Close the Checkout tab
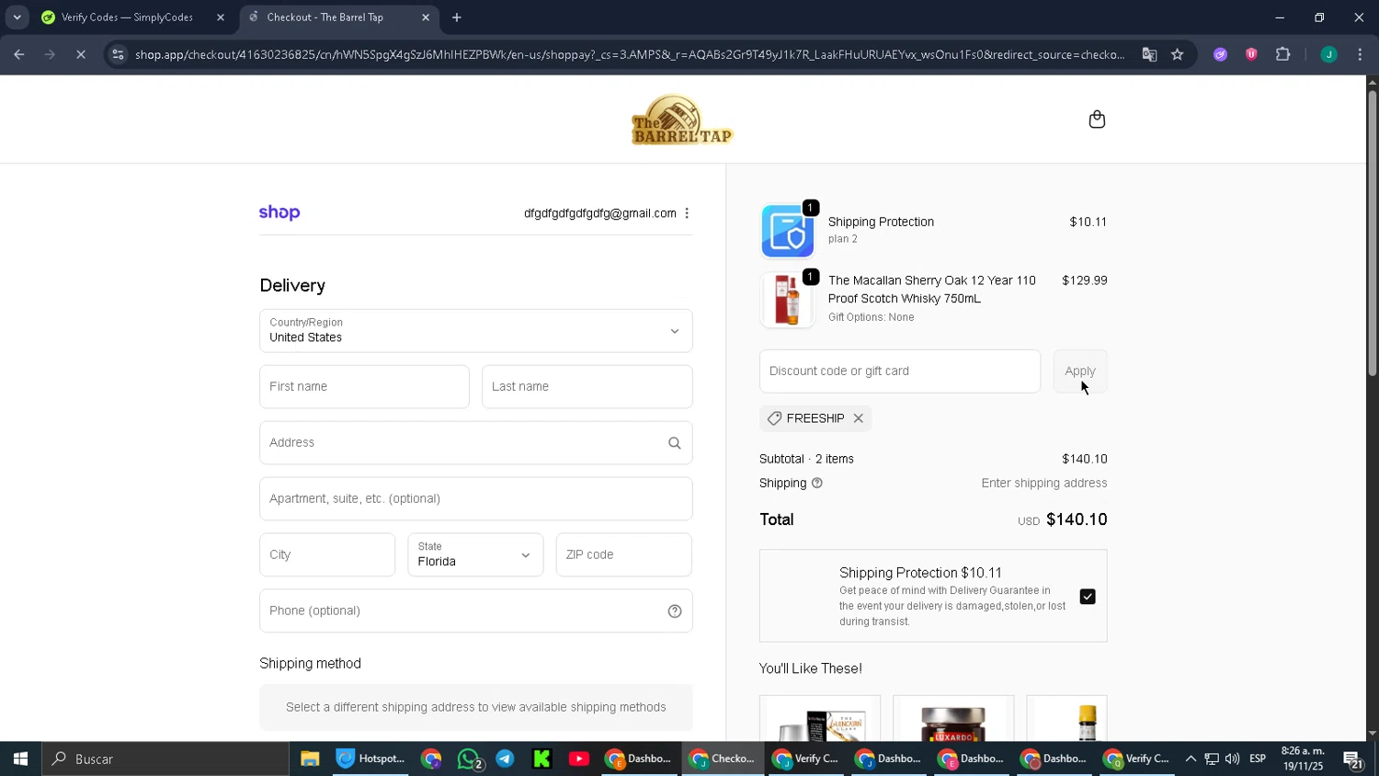 tap(426, 17)
